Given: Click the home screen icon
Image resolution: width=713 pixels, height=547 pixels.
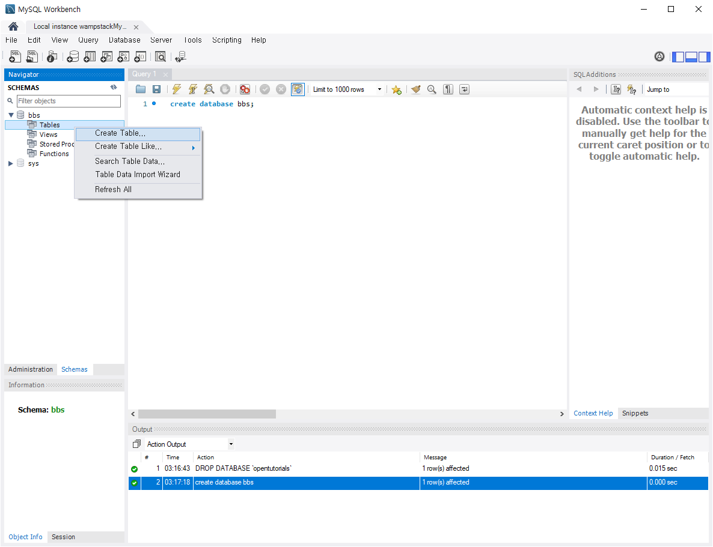Looking at the screenshot, I should pos(13,26).
